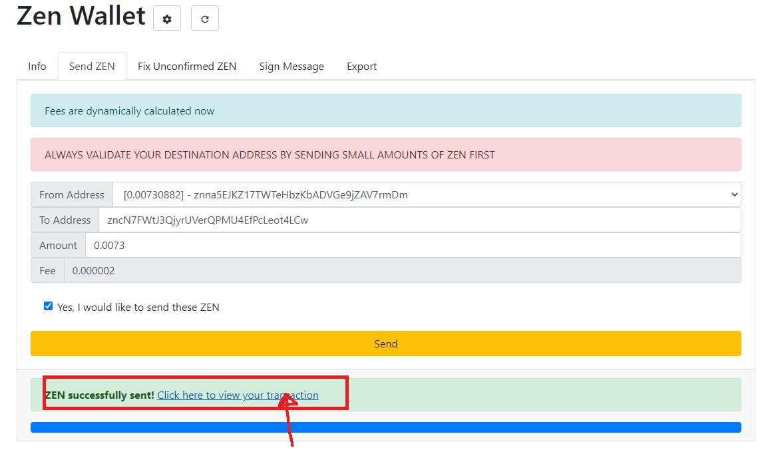This screenshot has width=774, height=458.
Task: Click 'ZEN successfully sent!' message text
Action: tap(100, 395)
